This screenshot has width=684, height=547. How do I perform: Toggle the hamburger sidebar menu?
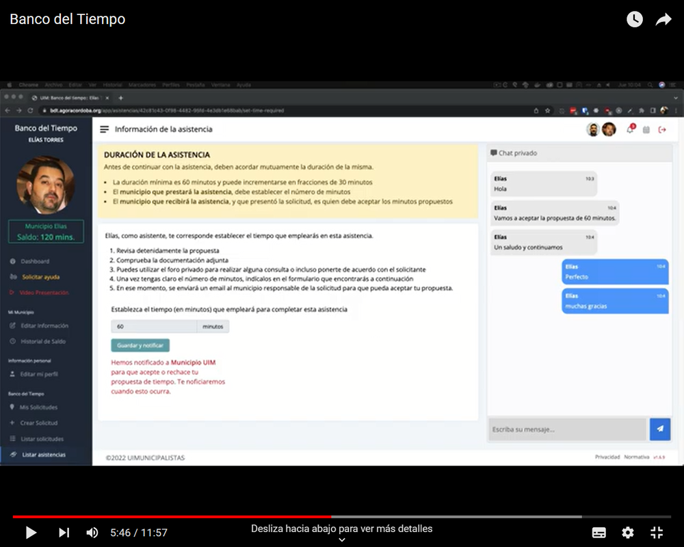point(105,129)
